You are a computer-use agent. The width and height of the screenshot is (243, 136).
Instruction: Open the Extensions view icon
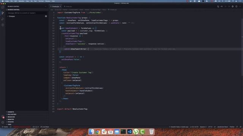click(x=3, y=25)
